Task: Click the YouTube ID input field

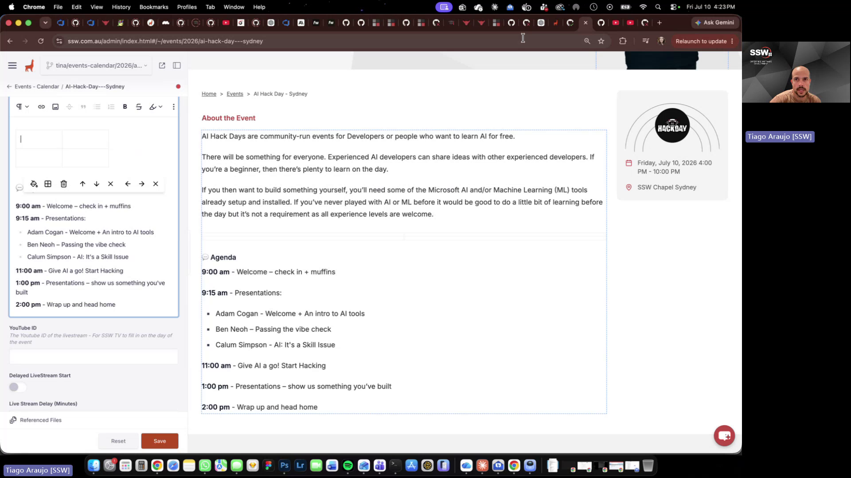Action: point(94,357)
